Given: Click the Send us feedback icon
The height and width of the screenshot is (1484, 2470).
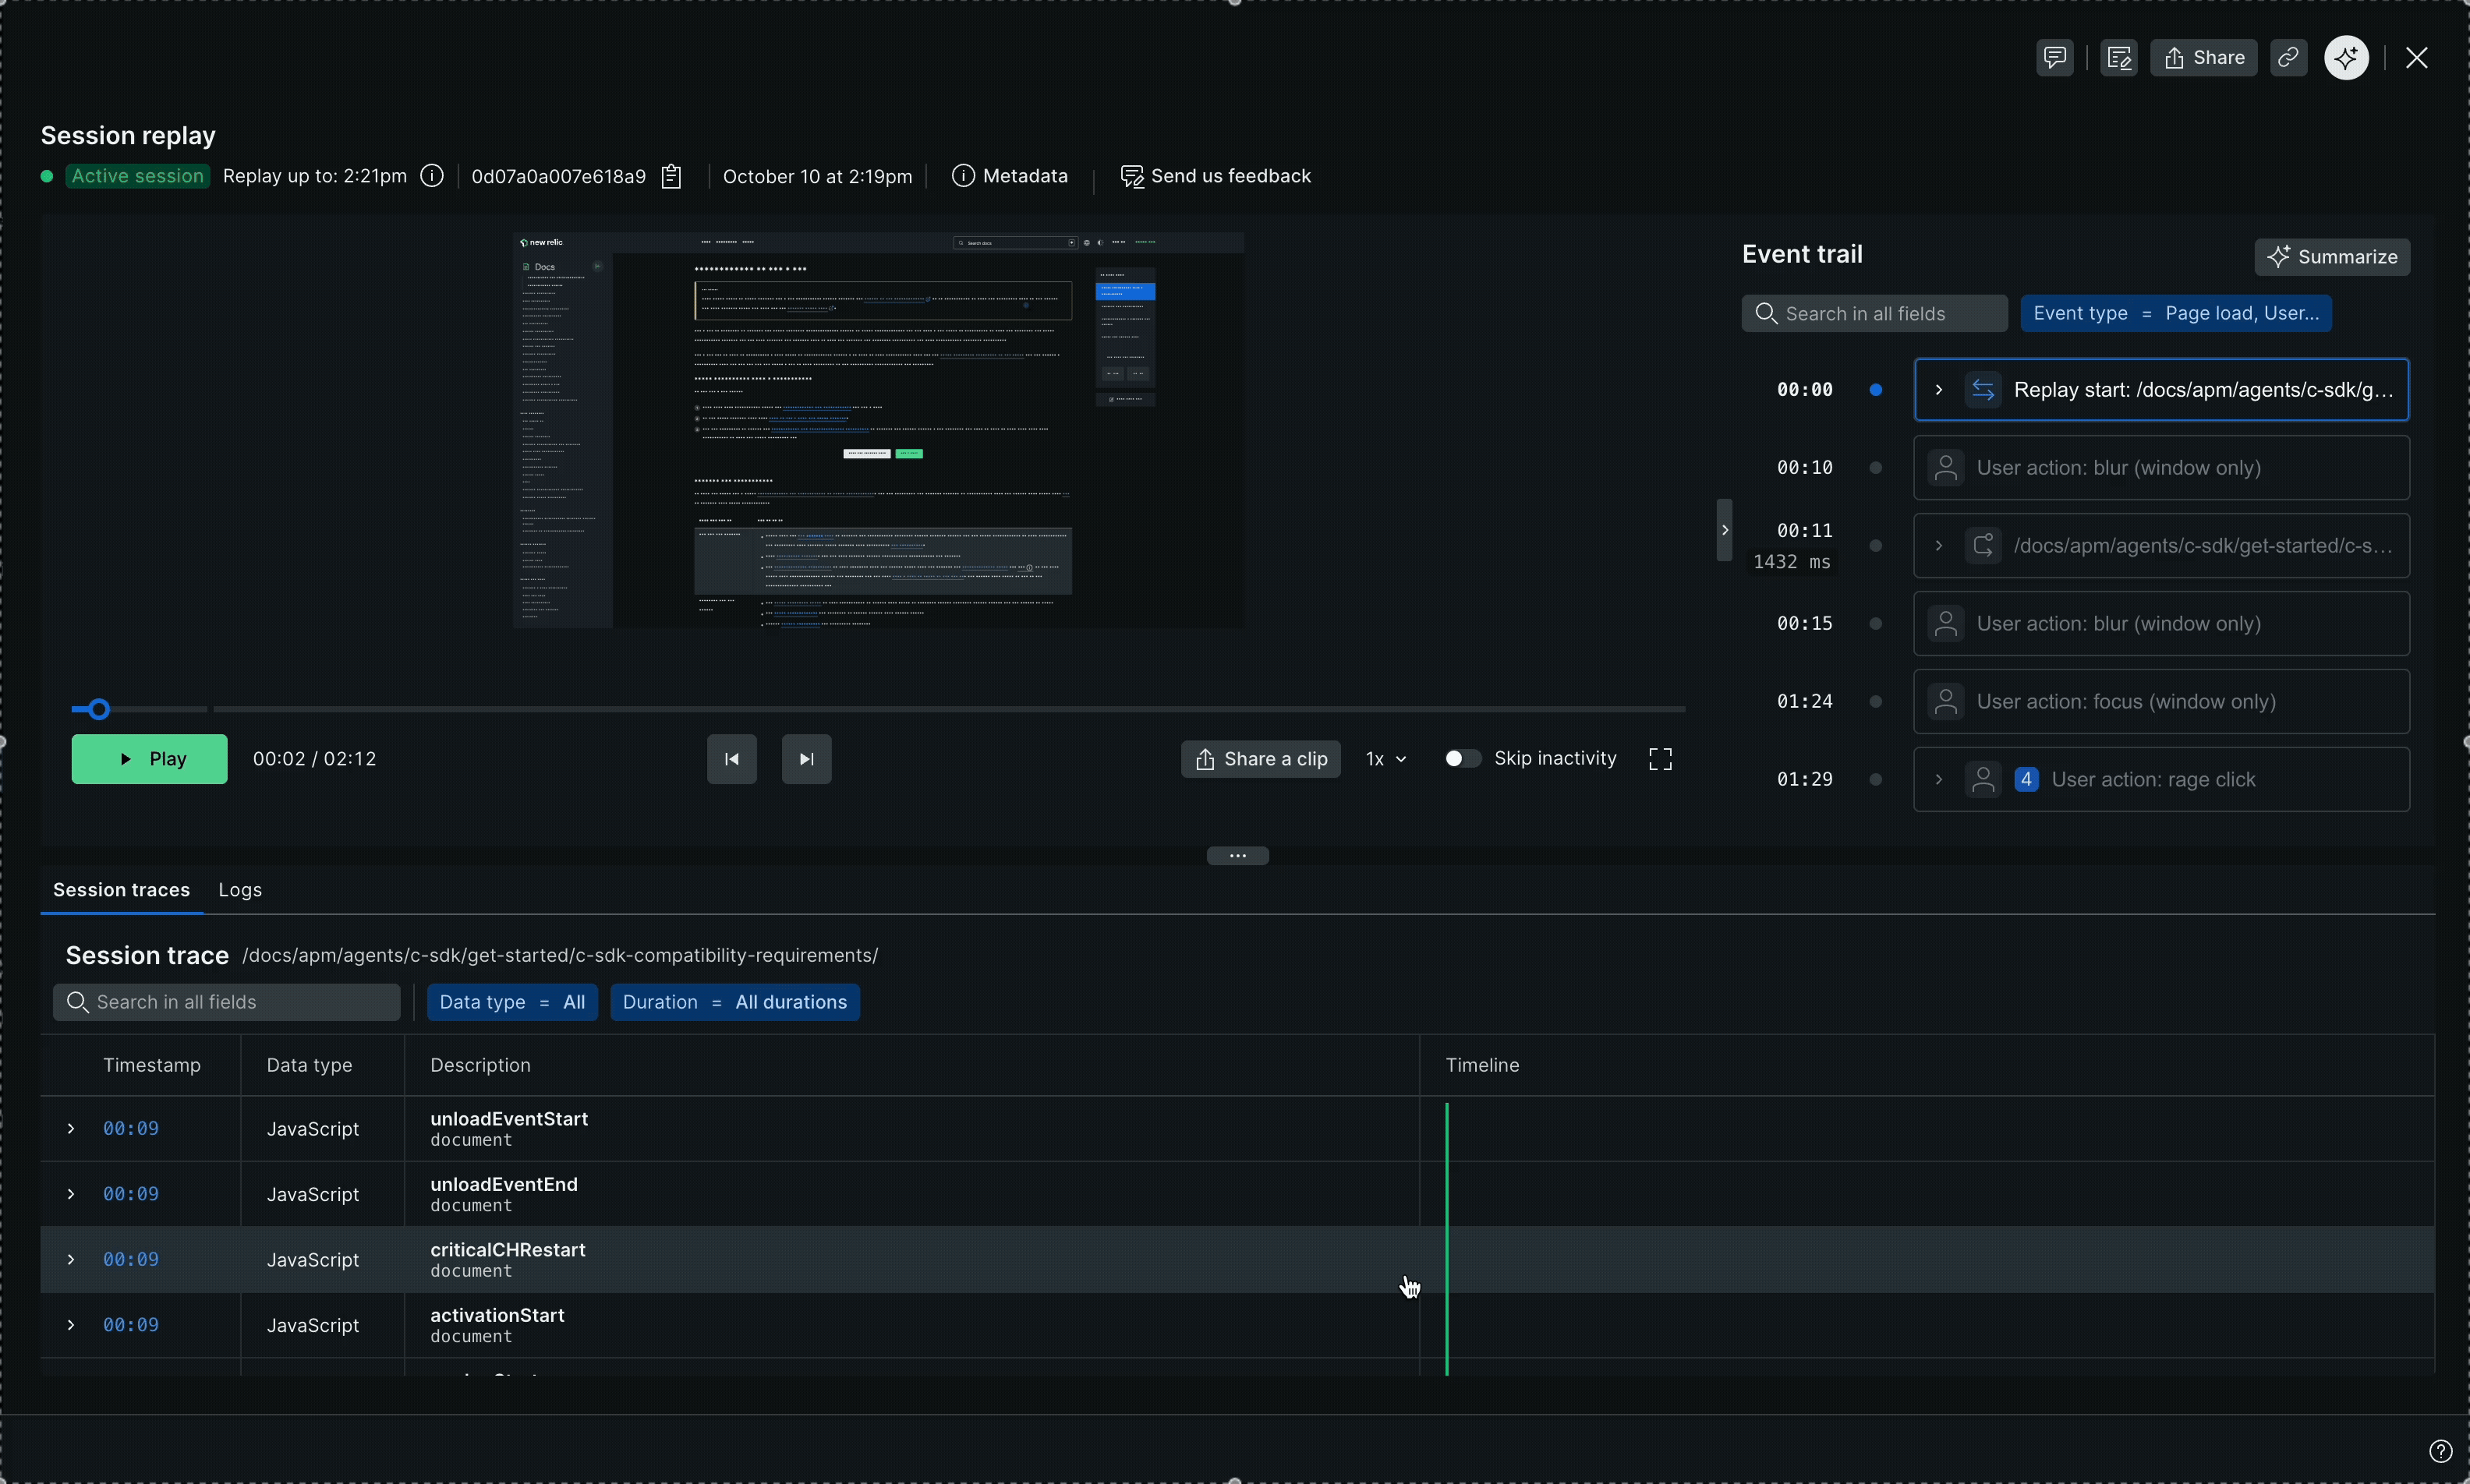Looking at the screenshot, I should (x=1133, y=176).
